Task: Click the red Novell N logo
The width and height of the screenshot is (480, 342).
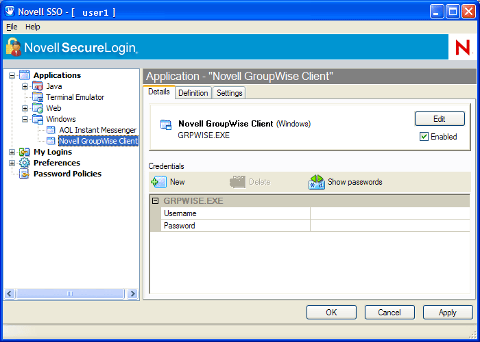Action: click(x=463, y=47)
